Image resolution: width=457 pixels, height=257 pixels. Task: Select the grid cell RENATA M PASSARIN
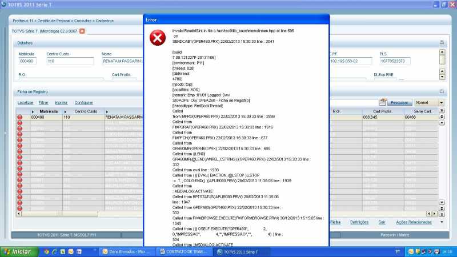coord(124,117)
